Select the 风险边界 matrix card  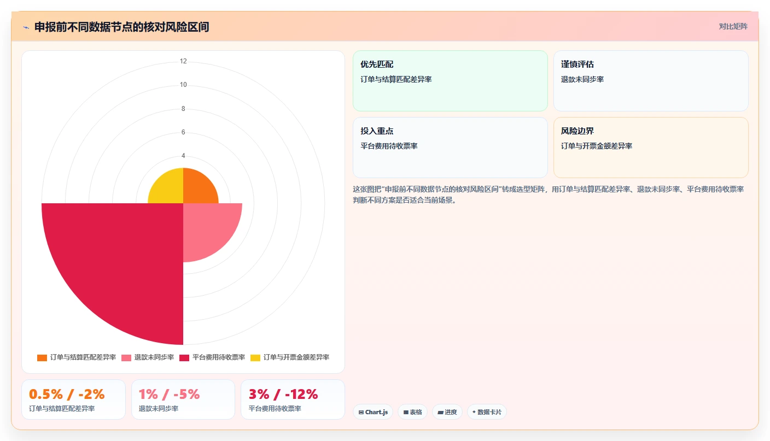pyautogui.click(x=651, y=148)
